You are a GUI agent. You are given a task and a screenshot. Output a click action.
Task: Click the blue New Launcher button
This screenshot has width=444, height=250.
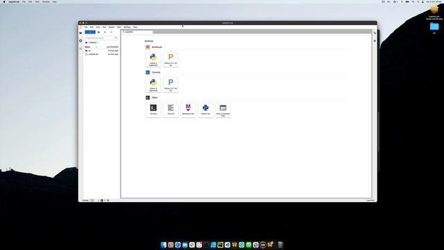tap(90, 33)
